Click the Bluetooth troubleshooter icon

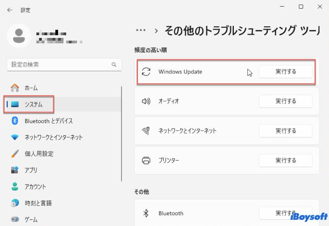(146, 213)
